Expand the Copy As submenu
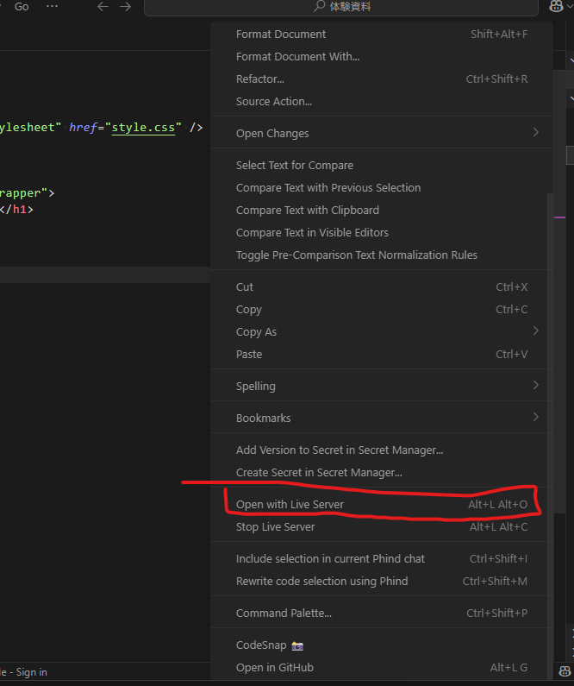 (x=382, y=331)
